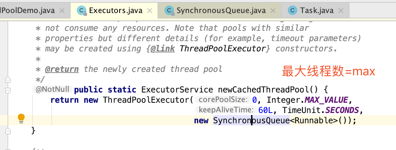Click the Executors.java class file icon

tap(82, 11)
